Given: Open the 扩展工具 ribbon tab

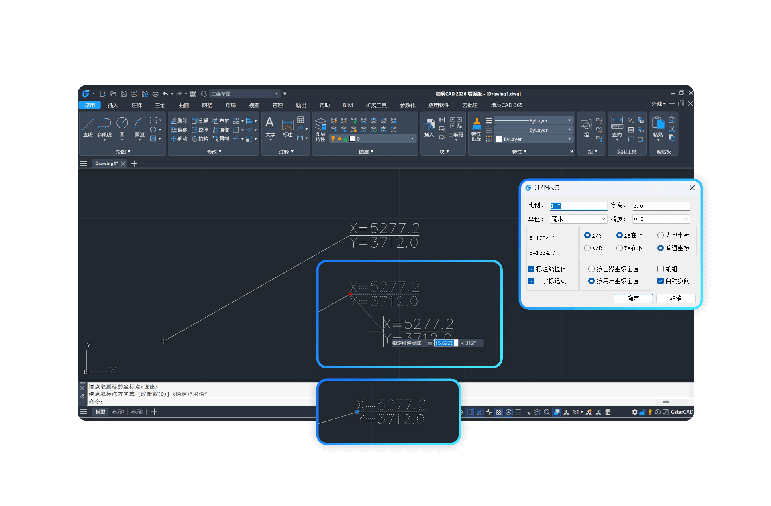Looking at the screenshot, I should pos(376,105).
